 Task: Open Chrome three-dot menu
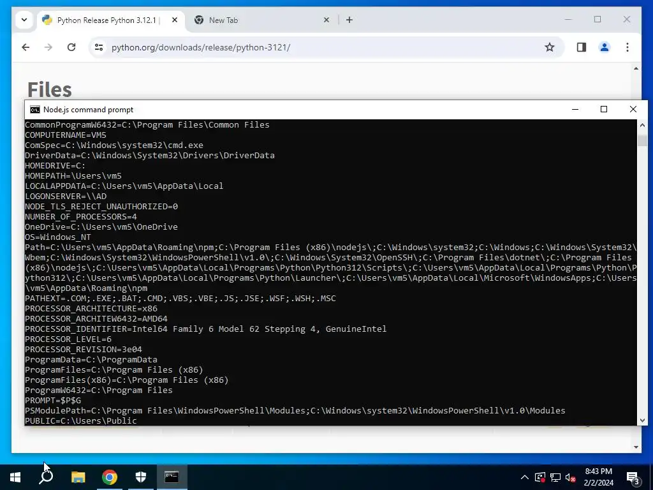point(627,47)
